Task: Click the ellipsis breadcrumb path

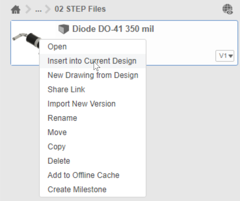Action: click(x=38, y=10)
